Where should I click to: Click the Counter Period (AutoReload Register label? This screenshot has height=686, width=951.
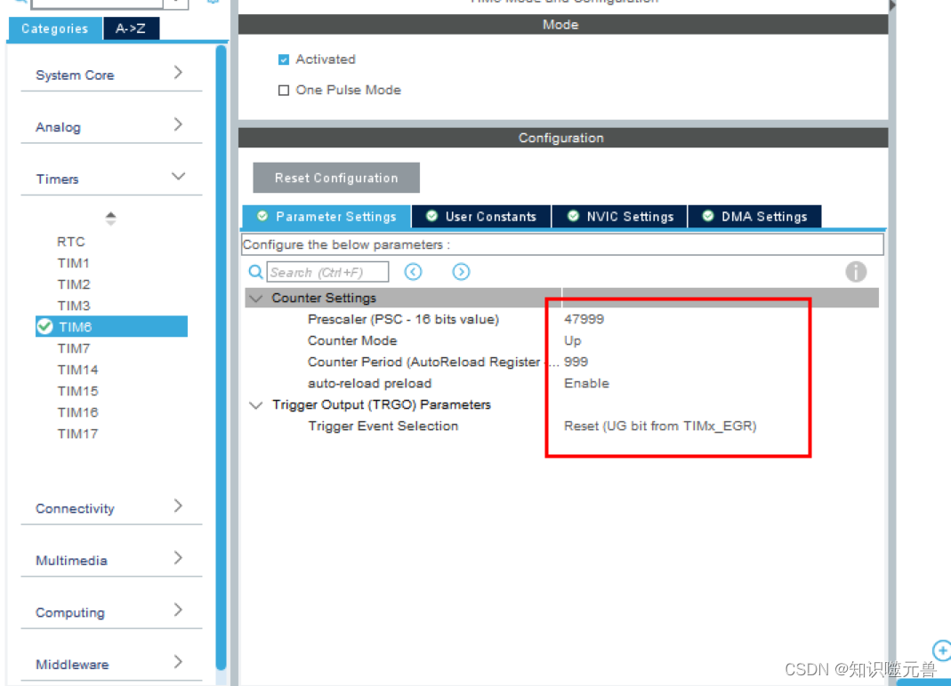coord(423,362)
